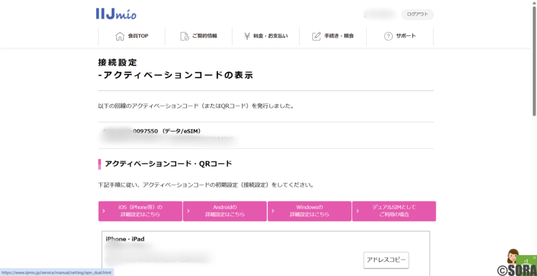The width and height of the screenshot is (537, 276).
Task: Open Androidの詳細設定はこちら
Action: (224, 211)
